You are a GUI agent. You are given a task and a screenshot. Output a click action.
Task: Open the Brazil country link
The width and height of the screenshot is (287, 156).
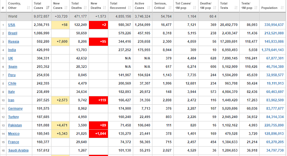[x=13, y=33]
